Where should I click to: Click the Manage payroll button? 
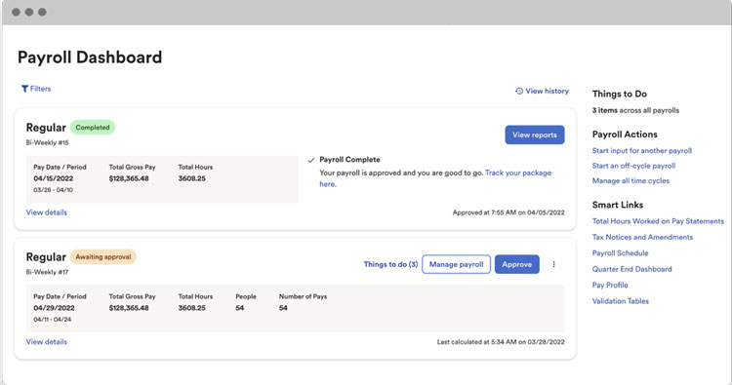pos(456,264)
